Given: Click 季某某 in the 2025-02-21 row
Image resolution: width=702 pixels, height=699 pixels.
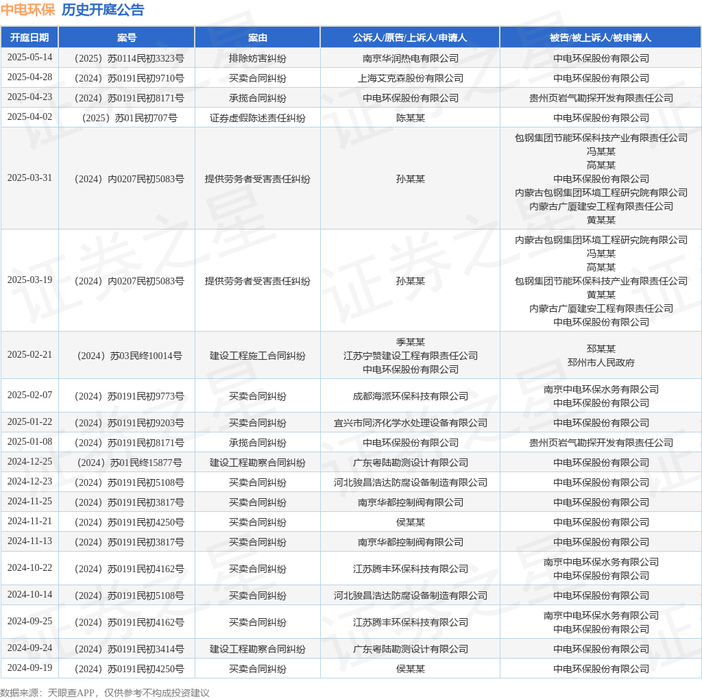Looking at the screenshot, I should click(x=410, y=342).
